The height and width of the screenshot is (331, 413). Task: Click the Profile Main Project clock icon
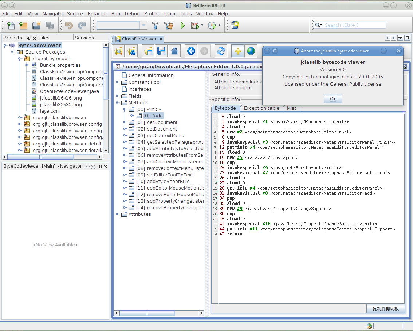coord(212,25)
